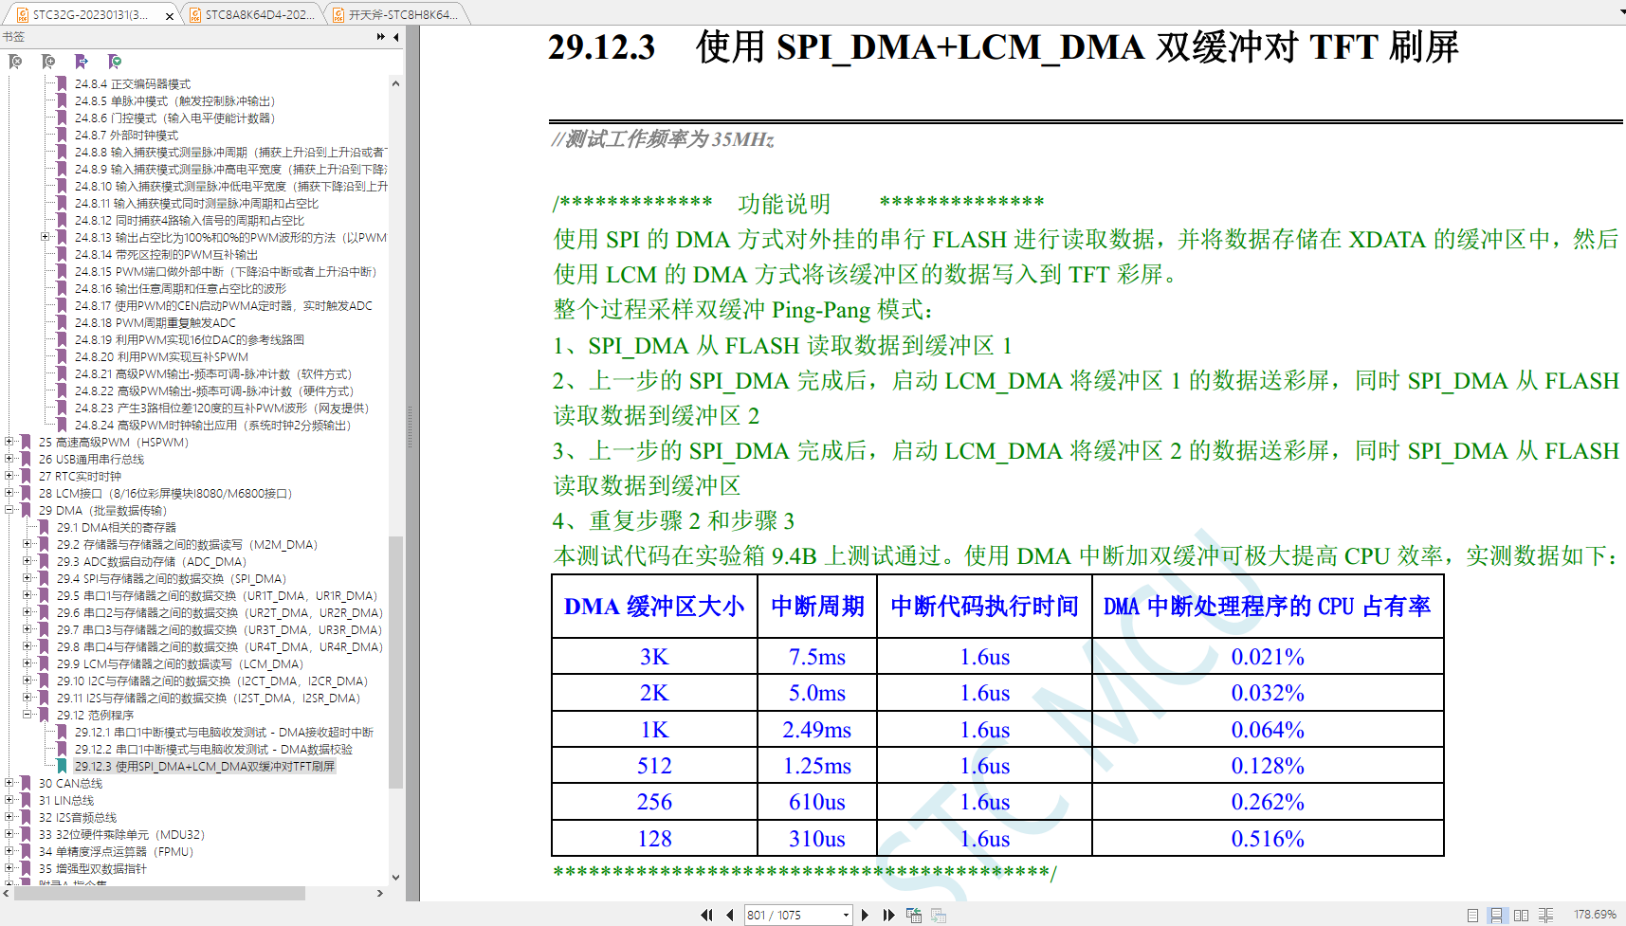Open bookmark 24.8.4 正交编码器模式
The image size is (1626, 926).
coord(133,84)
